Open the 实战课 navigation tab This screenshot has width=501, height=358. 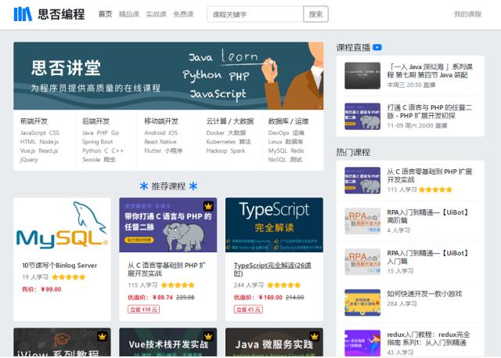pos(157,14)
